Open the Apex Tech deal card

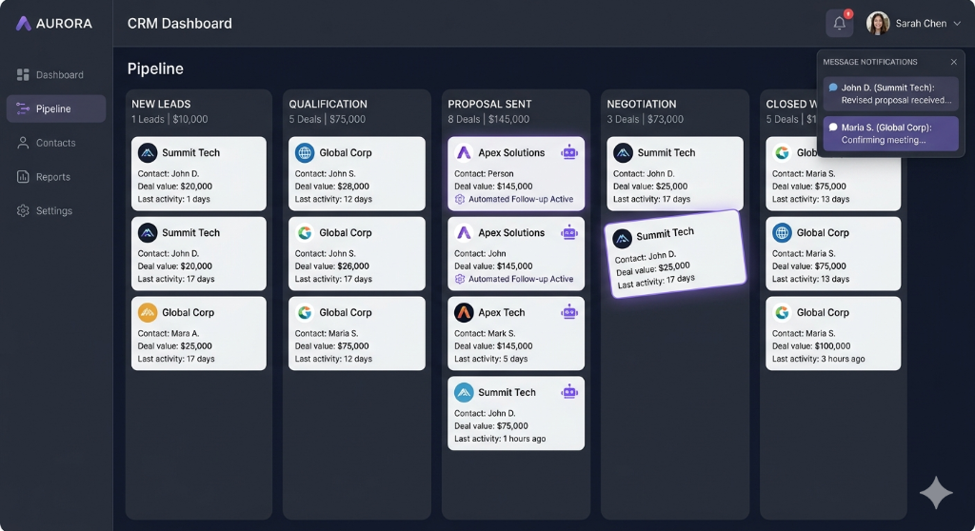pyautogui.click(x=515, y=333)
